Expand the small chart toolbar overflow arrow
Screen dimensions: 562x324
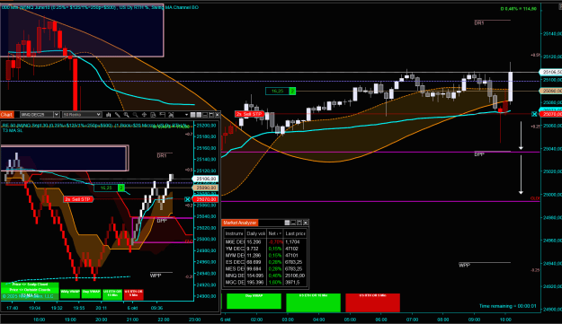point(186,115)
